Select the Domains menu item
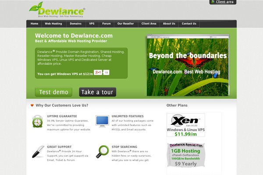The width and height of the screenshot is (263, 175). [x=76, y=24]
